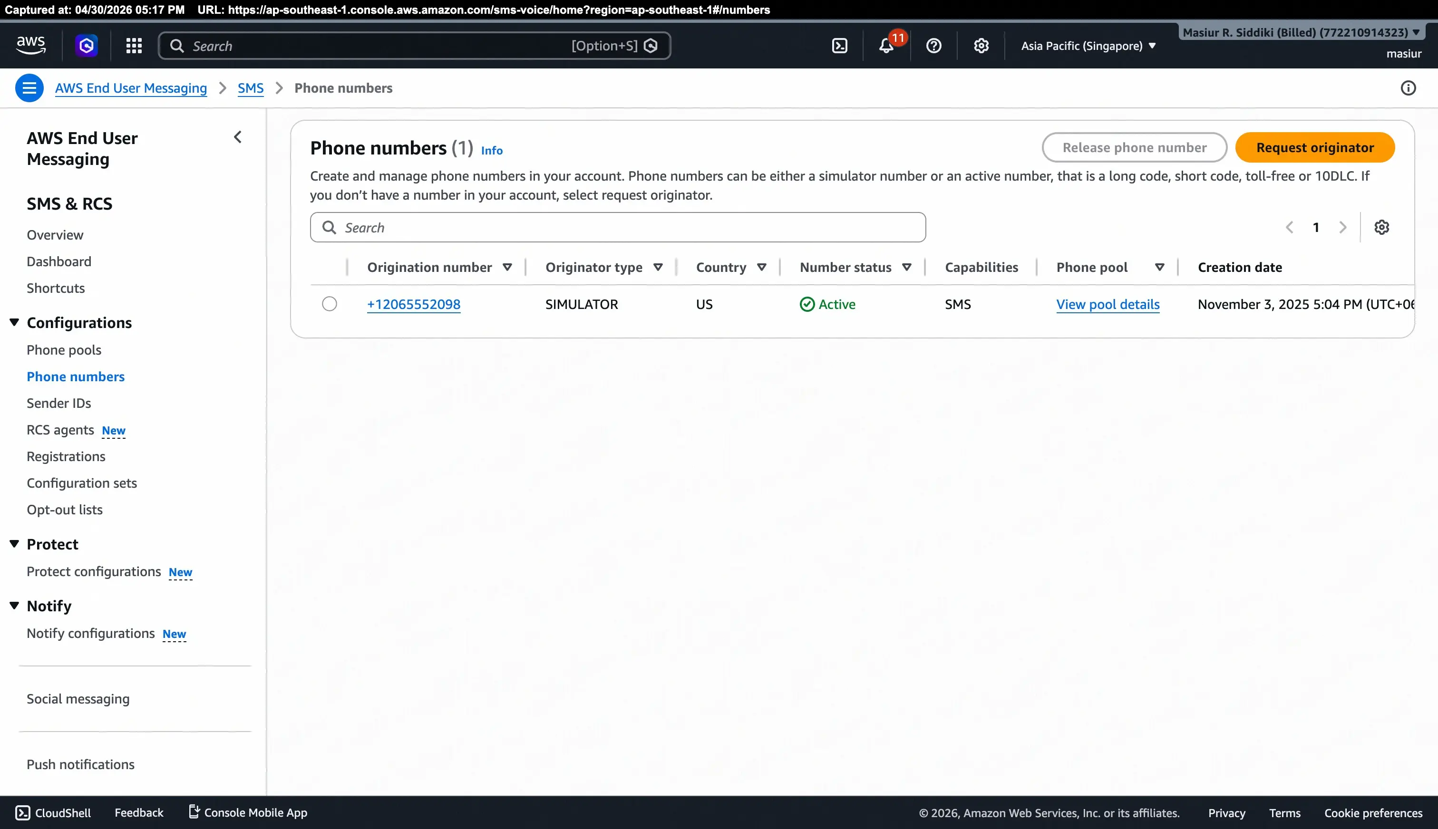Image resolution: width=1438 pixels, height=829 pixels.
Task: Open Overview in the sidebar
Action: point(55,234)
